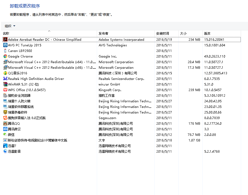Viewport: 248px width, 195px height.
Task: Click publisher Realtek Semiconductor Corp.
Action: (x=121, y=79)
